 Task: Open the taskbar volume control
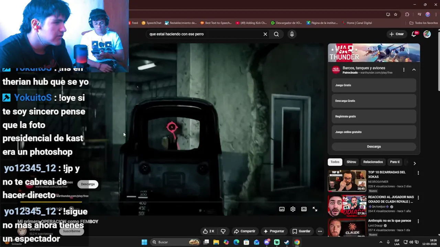[411, 242]
